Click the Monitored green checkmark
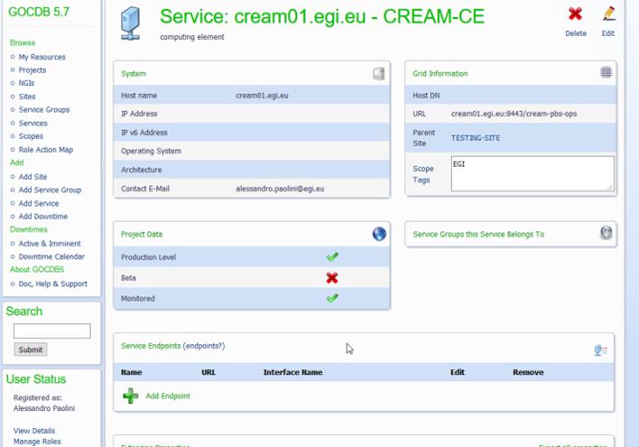Screen dimensions: 639x447 tap(332, 298)
